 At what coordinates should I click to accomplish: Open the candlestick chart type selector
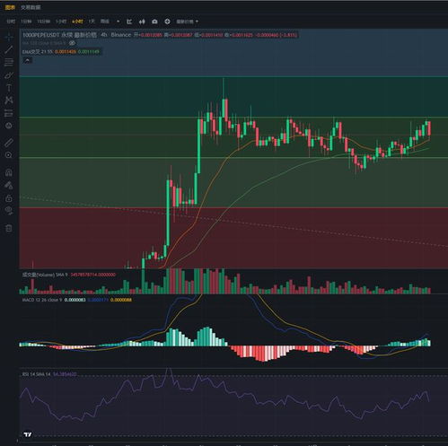142,22
